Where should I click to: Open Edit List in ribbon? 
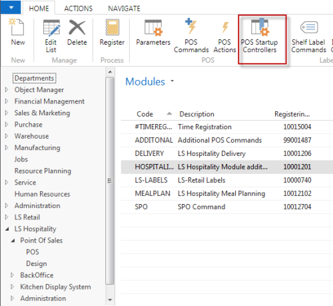[x=51, y=36]
